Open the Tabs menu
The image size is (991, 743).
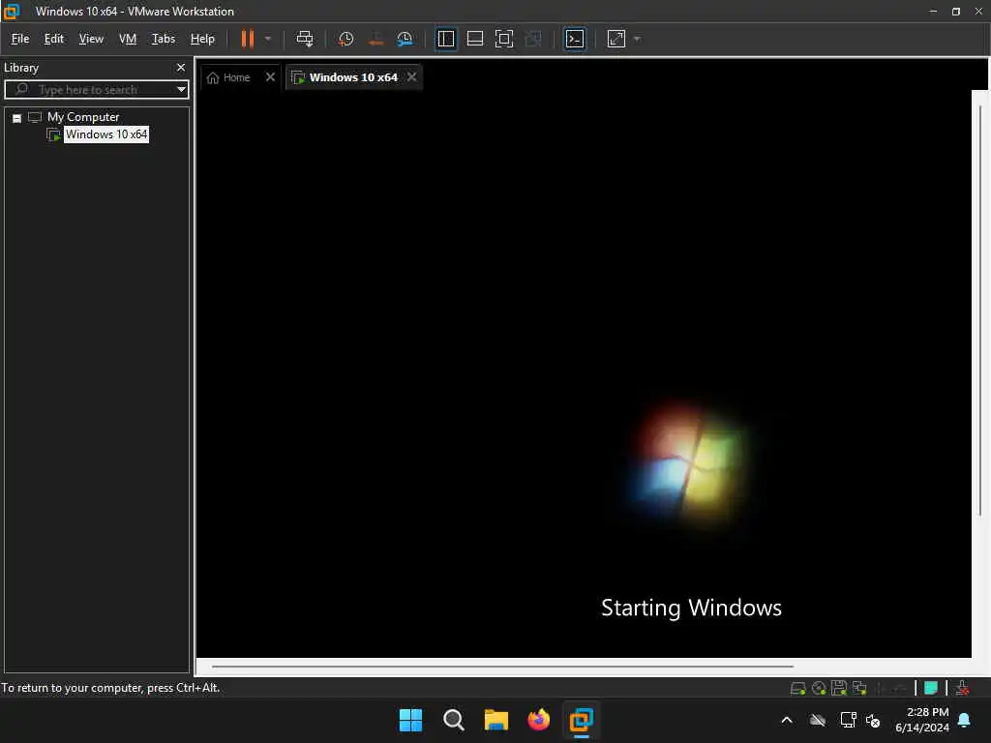pyautogui.click(x=163, y=39)
